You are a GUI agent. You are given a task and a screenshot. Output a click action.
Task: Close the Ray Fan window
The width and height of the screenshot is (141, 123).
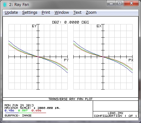coord(131,3)
